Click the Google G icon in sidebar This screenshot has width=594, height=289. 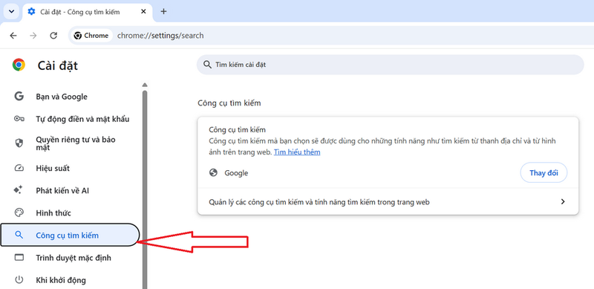19,97
